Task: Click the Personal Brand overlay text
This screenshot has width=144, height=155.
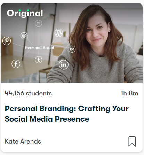Action: pyautogui.click(x=40, y=48)
